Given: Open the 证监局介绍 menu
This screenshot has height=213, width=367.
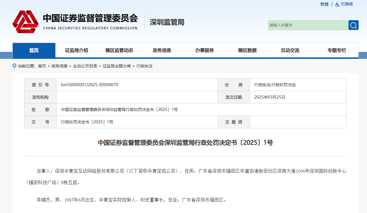Looking at the screenshot, I should tap(76, 50).
